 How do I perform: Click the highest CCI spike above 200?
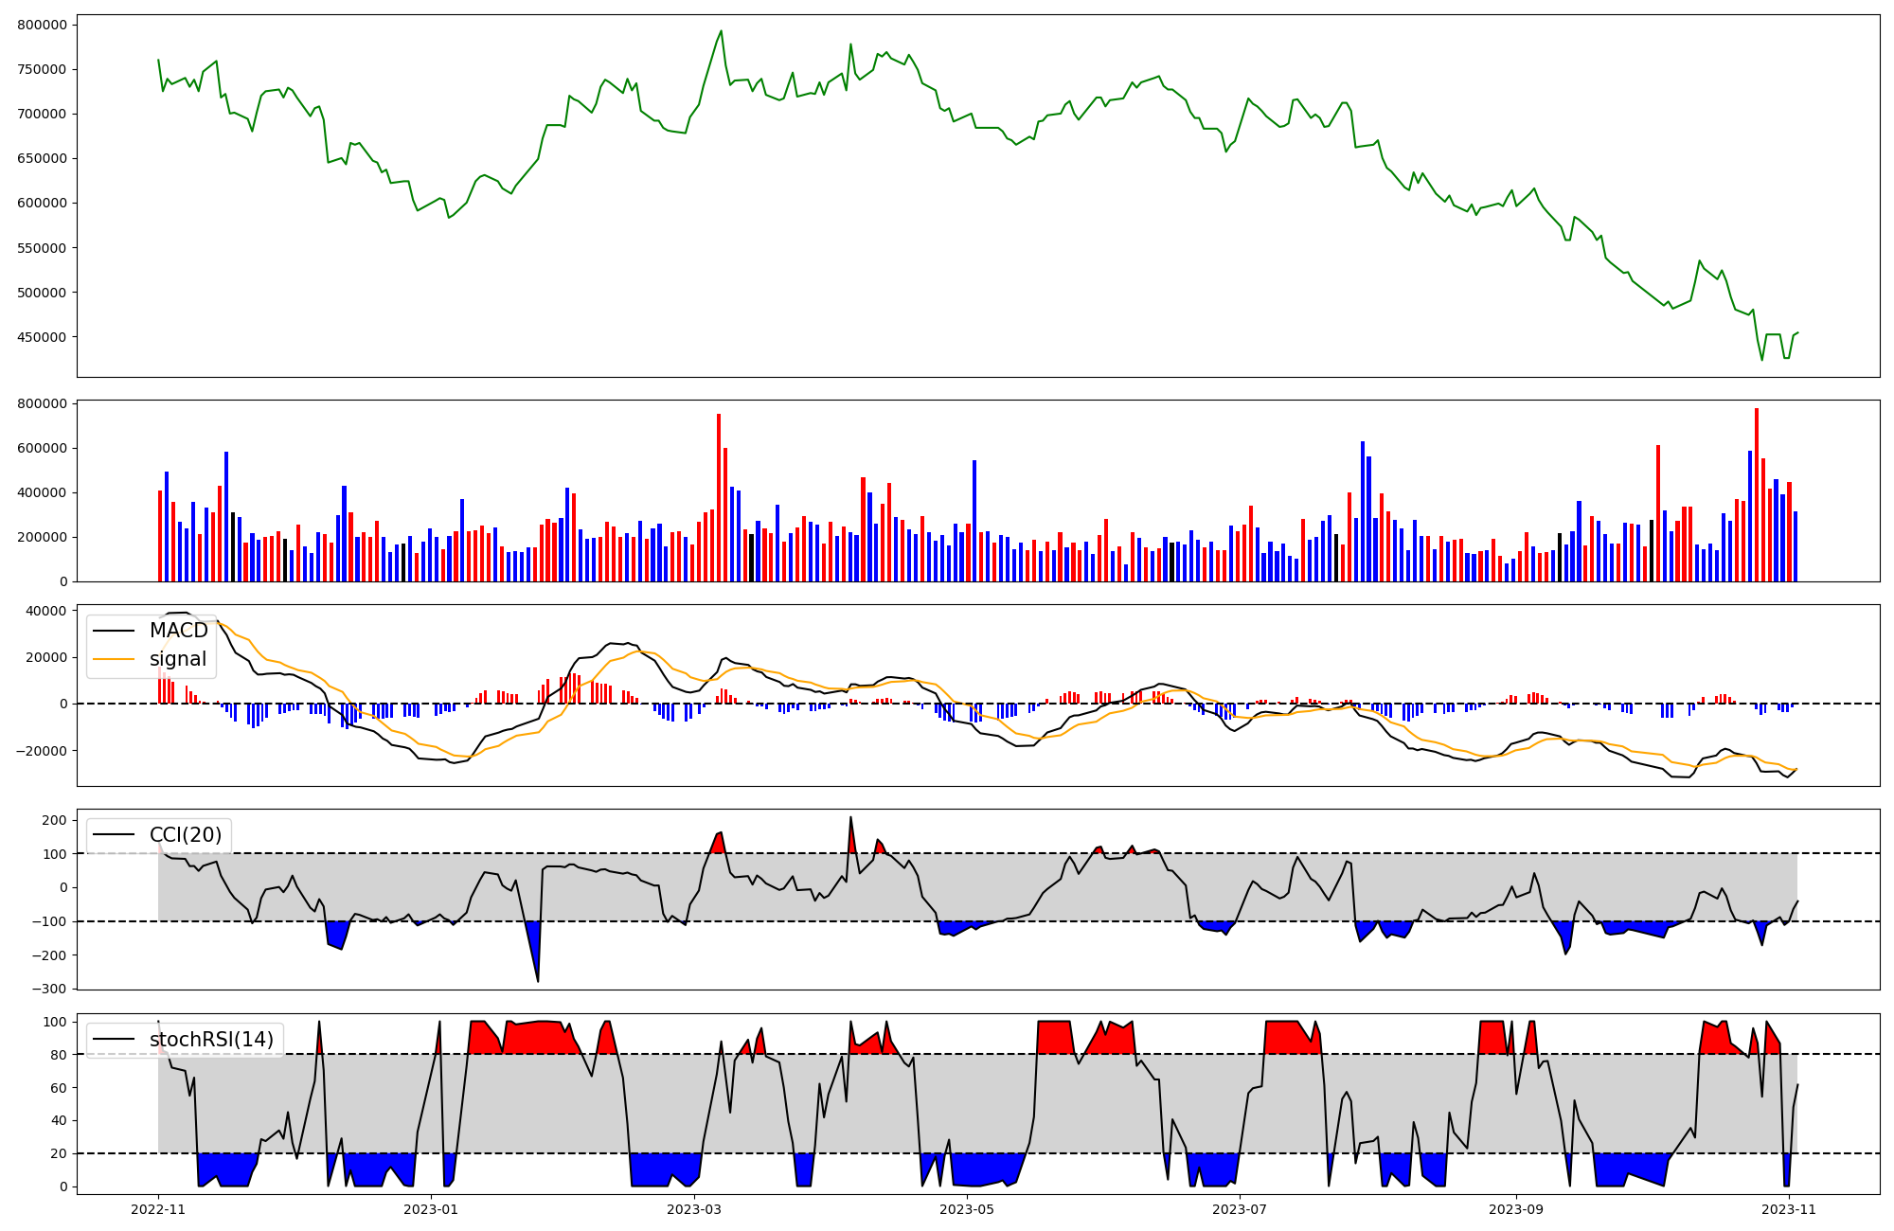pos(850,818)
